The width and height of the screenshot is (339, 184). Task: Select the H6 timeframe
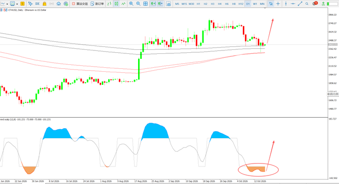[x=226, y=4]
